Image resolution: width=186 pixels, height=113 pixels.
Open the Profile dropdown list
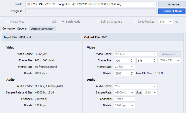[x=154, y=4]
